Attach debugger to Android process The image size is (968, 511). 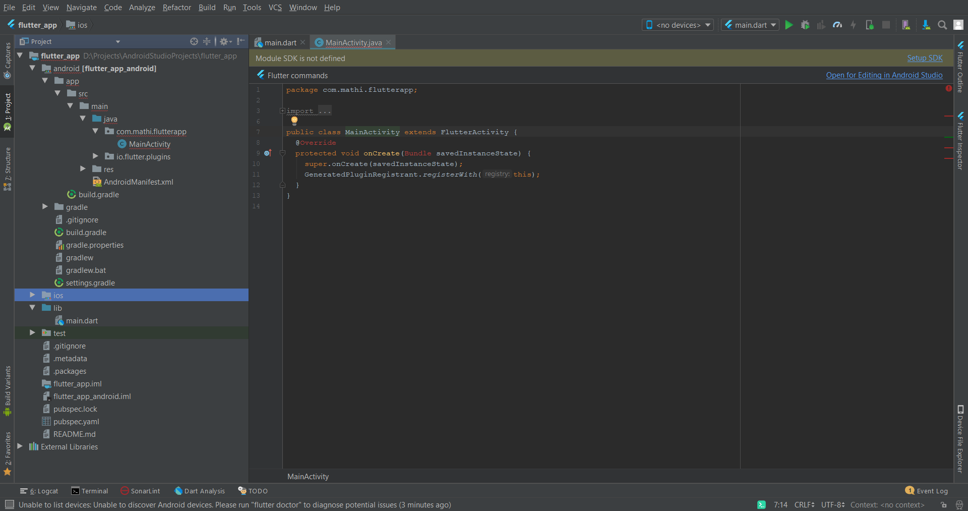pyautogui.click(x=869, y=25)
